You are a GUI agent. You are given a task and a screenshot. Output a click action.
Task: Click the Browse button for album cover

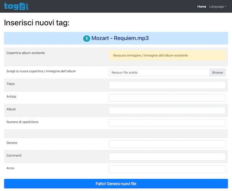[x=218, y=72]
